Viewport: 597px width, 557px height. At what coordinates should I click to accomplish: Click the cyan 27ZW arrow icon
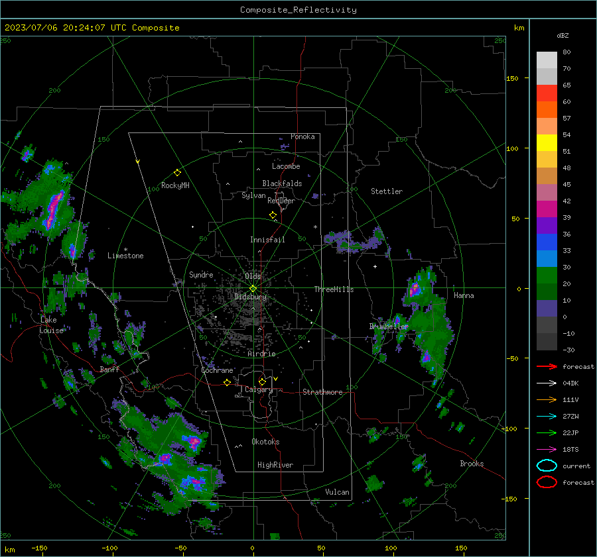[x=547, y=417]
